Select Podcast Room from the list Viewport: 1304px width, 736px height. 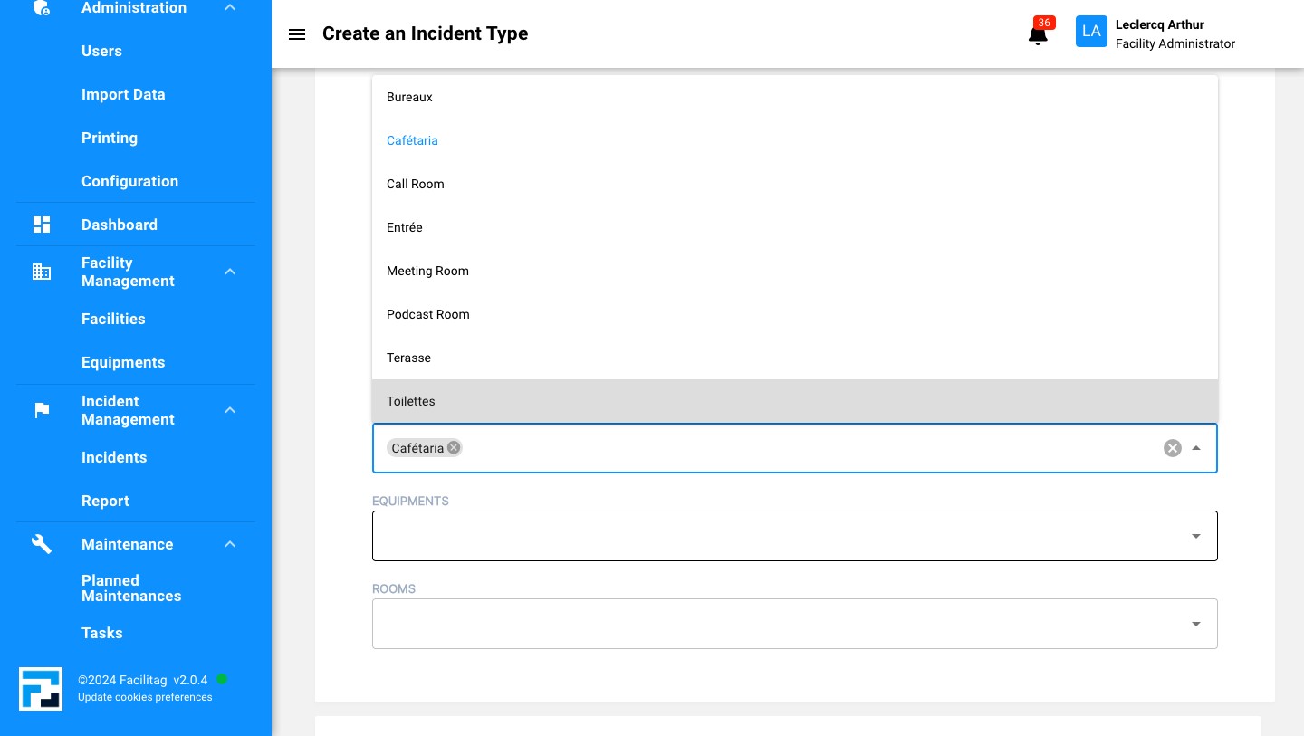pyautogui.click(x=428, y=314)
